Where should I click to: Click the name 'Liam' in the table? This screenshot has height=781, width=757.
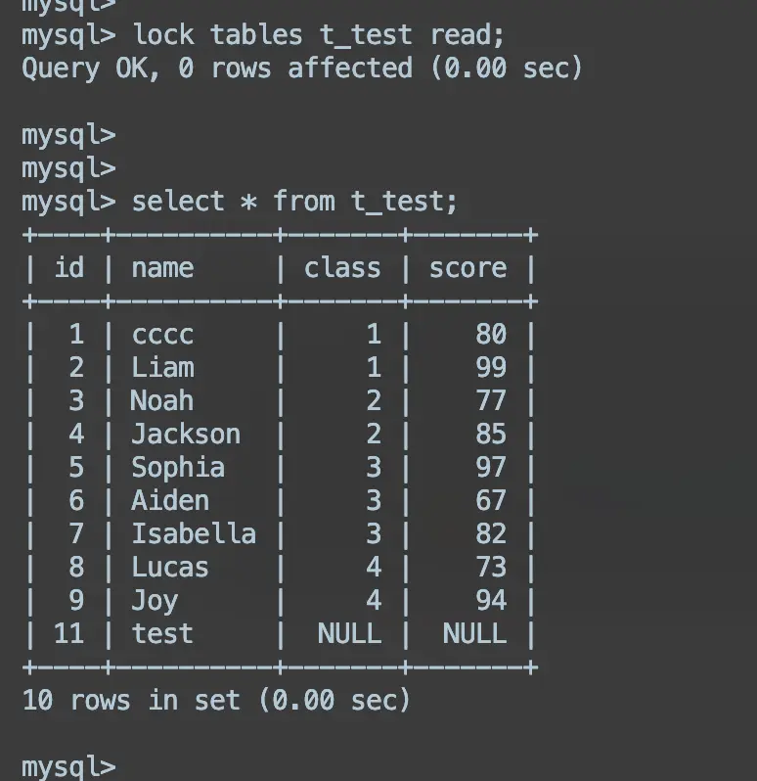pos(162,368)
